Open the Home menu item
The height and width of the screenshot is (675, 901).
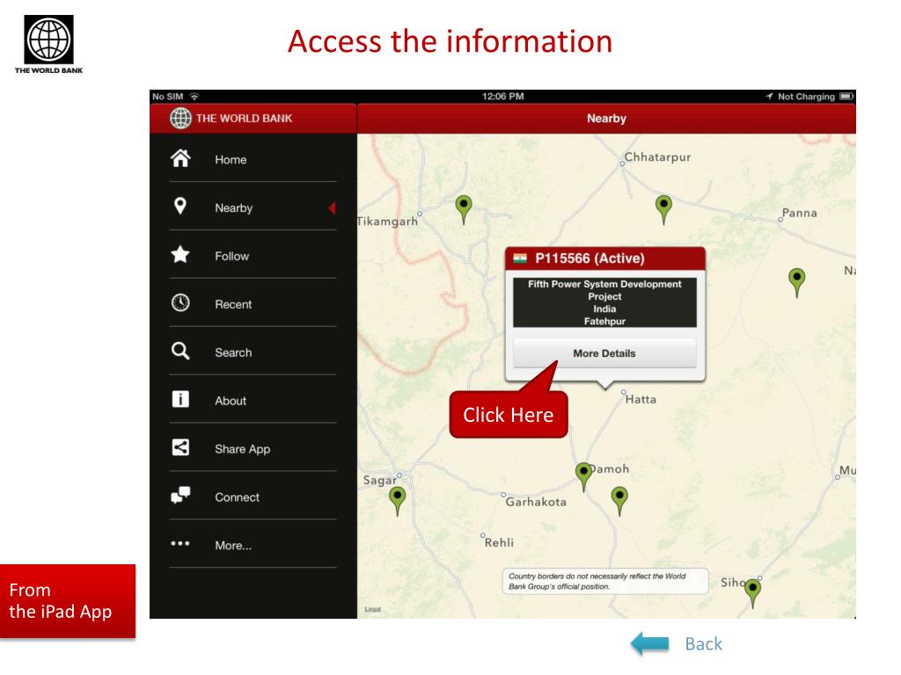coord(253,159)
